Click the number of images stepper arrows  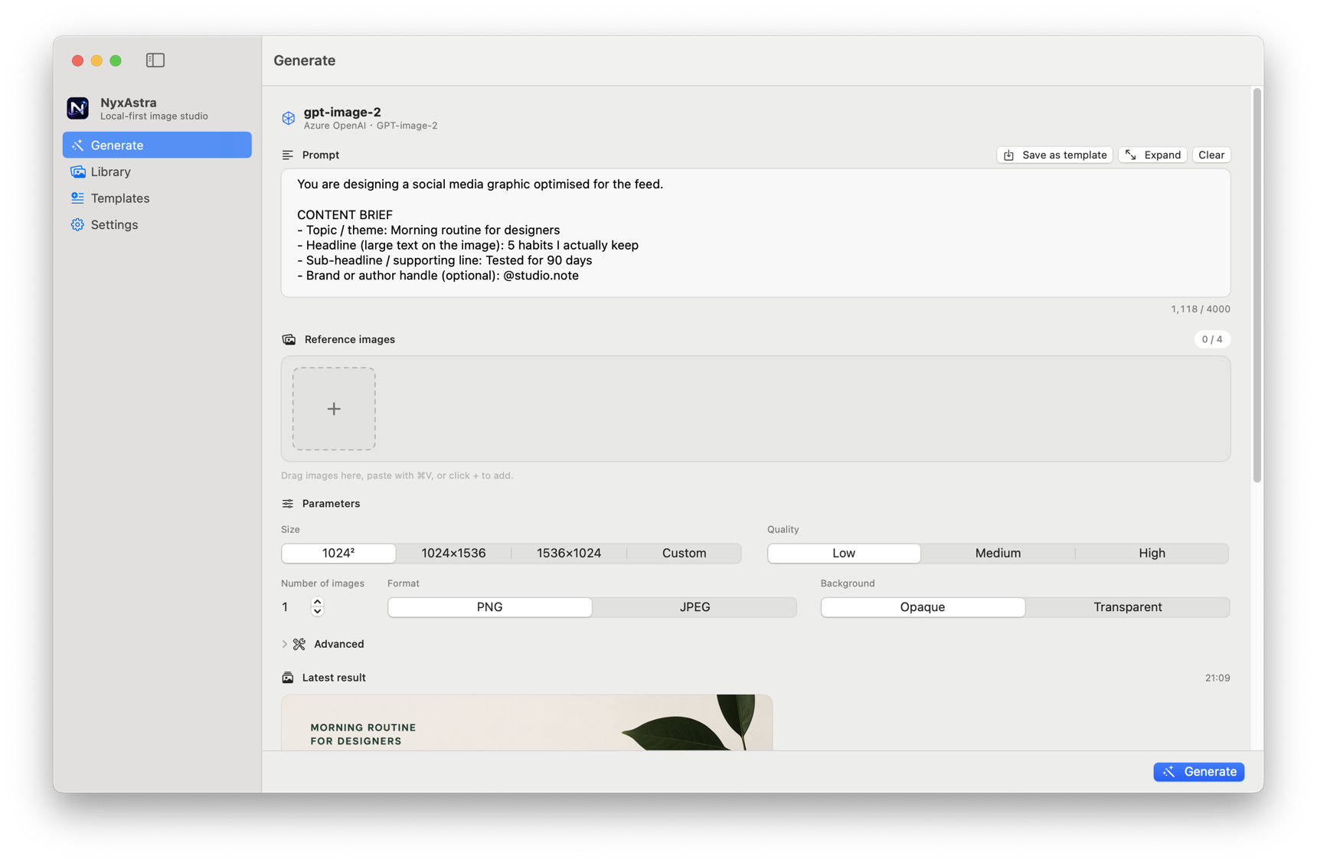click(x=317, y=607)
